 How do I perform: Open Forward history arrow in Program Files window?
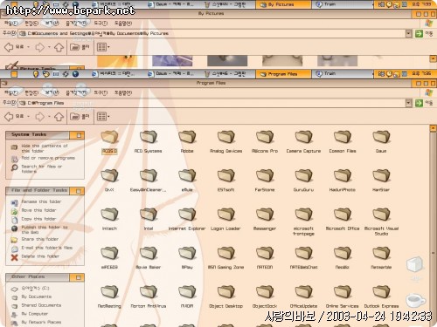pos(49,117)
